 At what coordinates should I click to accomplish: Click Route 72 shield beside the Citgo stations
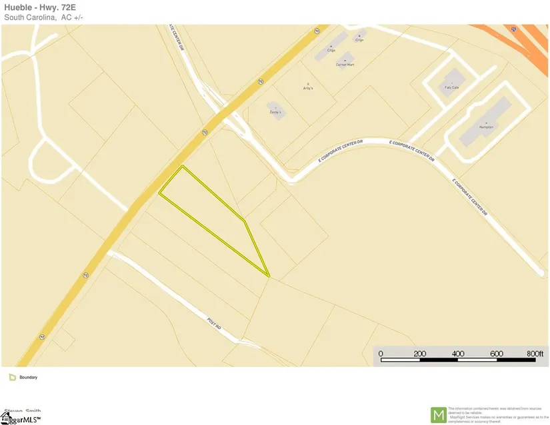click(x=317, y=31)
